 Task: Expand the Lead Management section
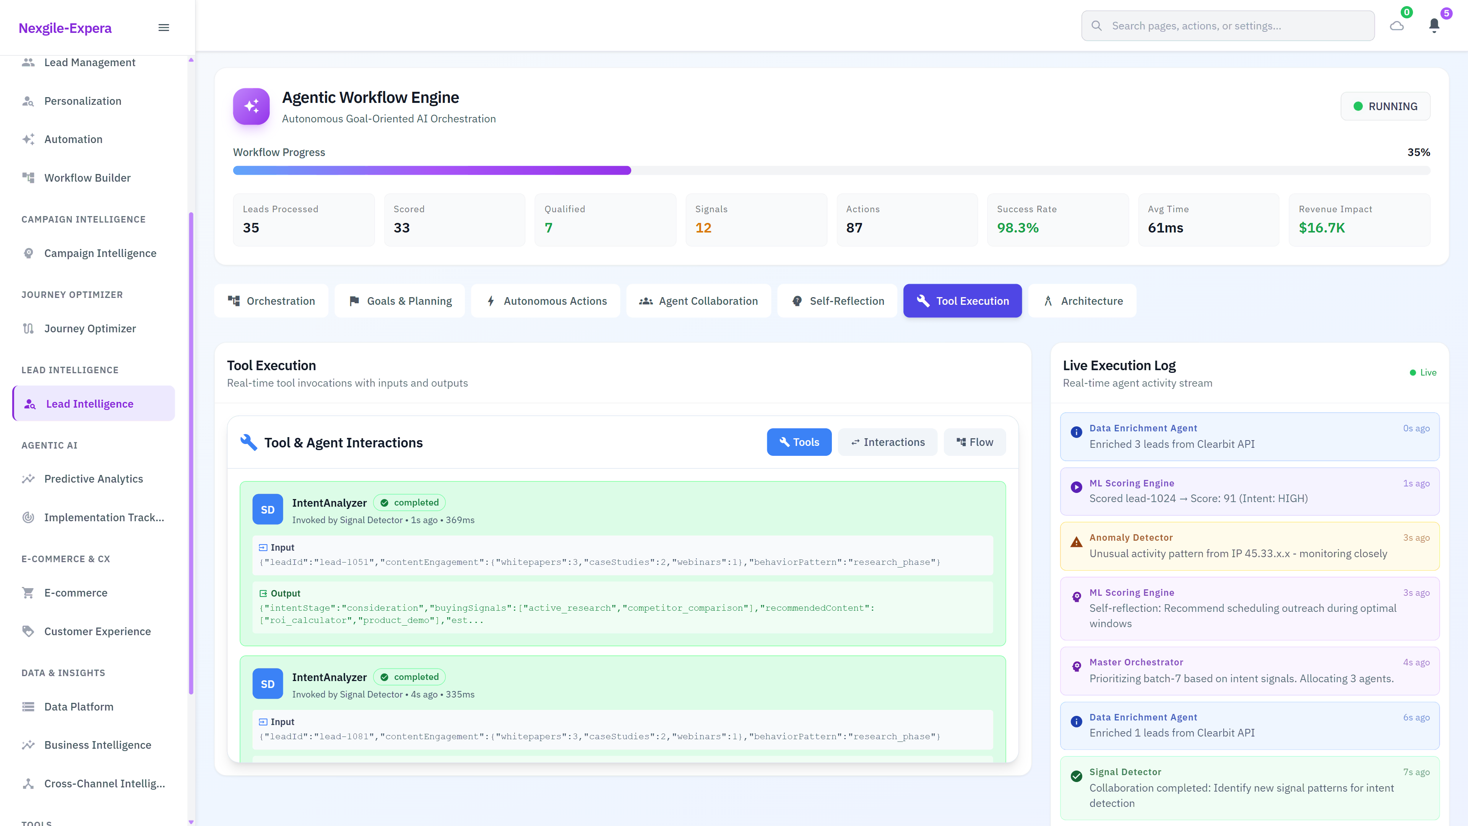pyautogui.click(x=89, y=62)
